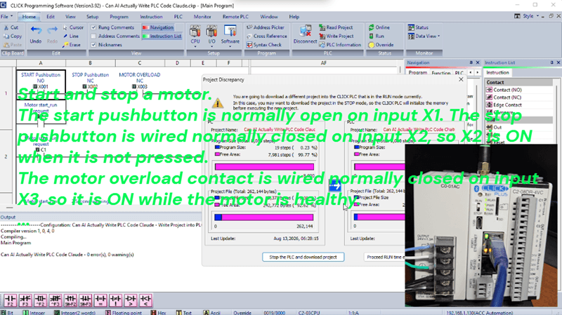Open the File menu dropdown

coord(7,16)
